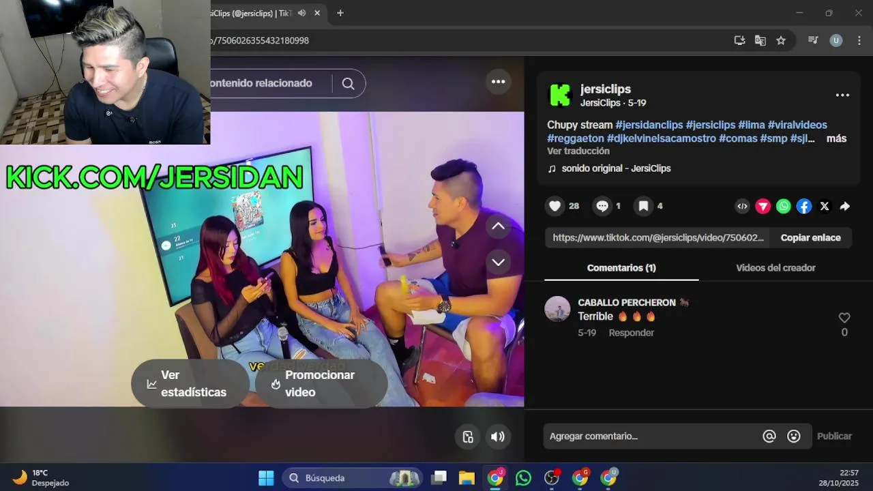Send video to friends via red arrow icon
The width and height of the screenshot is (873, 491).
coord(763,206)
